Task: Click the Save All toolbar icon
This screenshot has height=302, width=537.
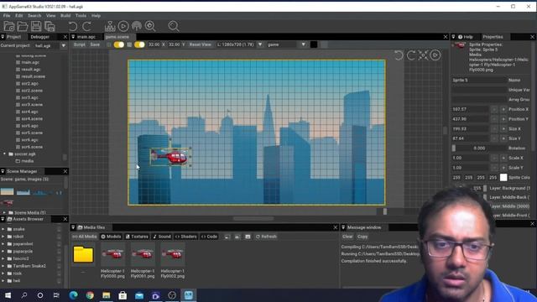Action: [x=50, y=26]
